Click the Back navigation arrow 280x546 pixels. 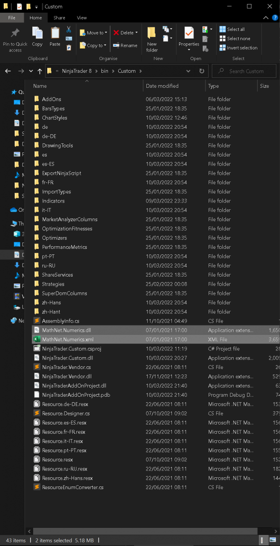(8, 71)
